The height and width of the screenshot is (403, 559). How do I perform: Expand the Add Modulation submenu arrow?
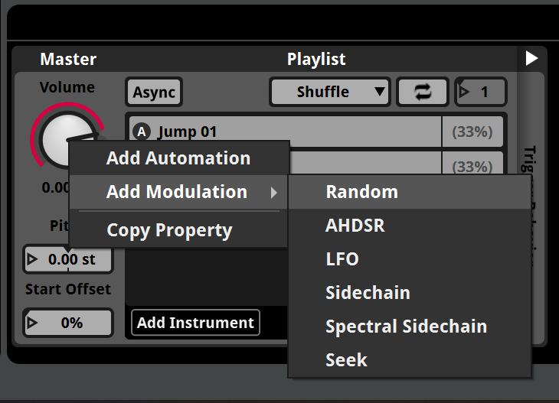pos(274,192)
